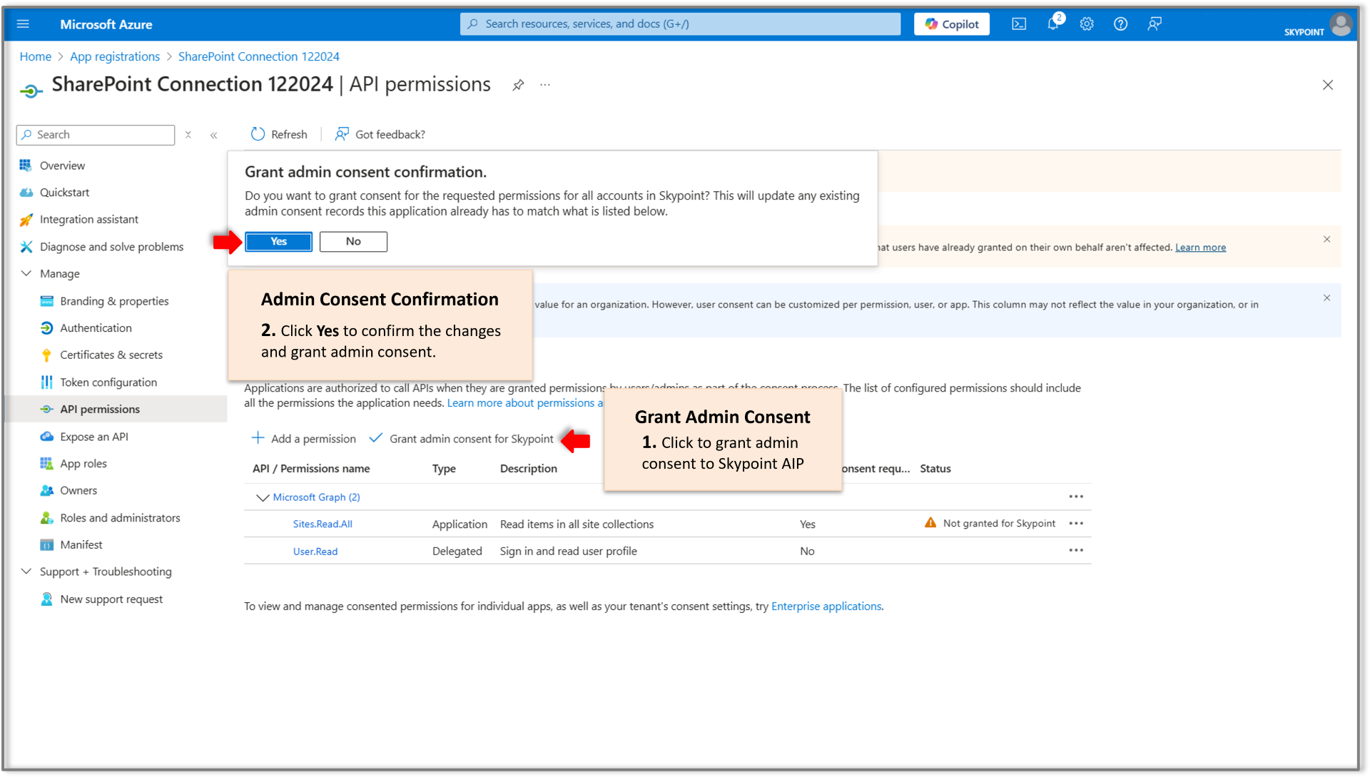Switch to Authentication settings
This screenshot has width=1370, height=777.
click(95, 327)
